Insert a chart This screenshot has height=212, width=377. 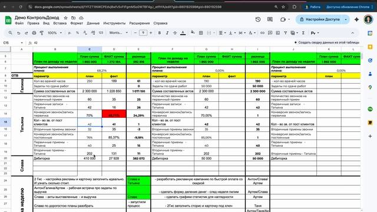(277, 33)
